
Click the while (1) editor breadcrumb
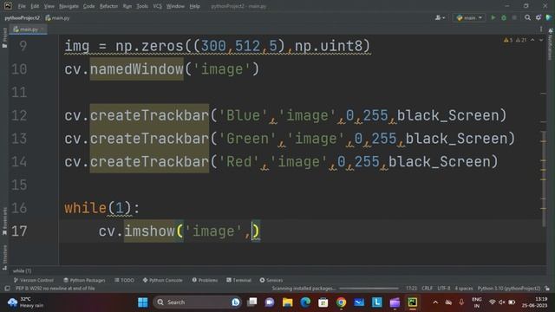22,271
